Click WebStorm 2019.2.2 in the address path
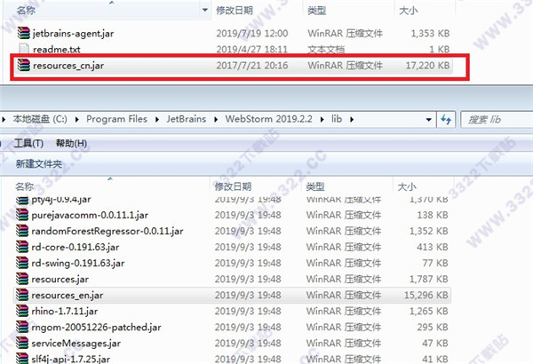The height and width of the screenshot is (364, 533). (x=268, y=119)
